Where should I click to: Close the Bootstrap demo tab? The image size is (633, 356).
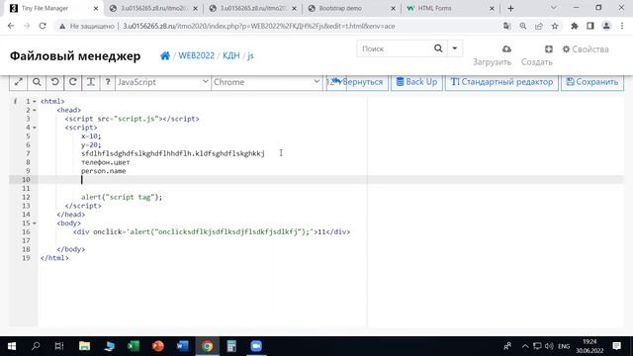click(393, 8)
